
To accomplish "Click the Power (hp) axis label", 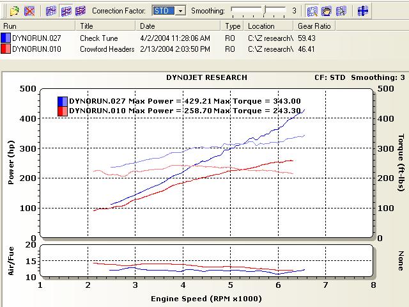I will coord(11,162).
